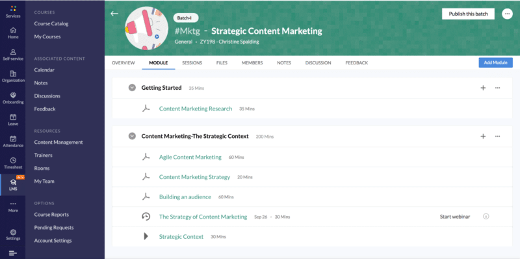Click the course megaphone thumbnail image

tap(147, 29)
